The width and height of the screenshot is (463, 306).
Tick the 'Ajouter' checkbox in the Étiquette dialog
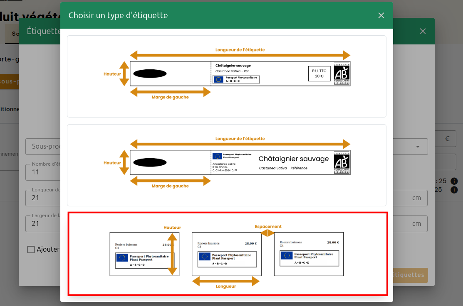[31, 250]
